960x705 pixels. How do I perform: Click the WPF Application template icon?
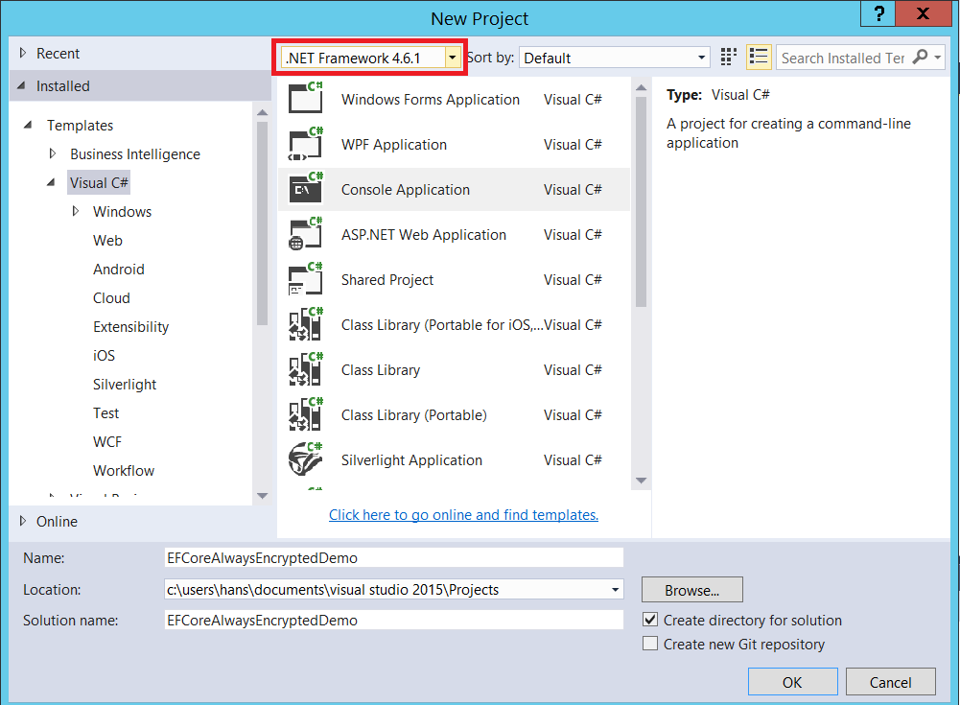[x=306, y=145]
